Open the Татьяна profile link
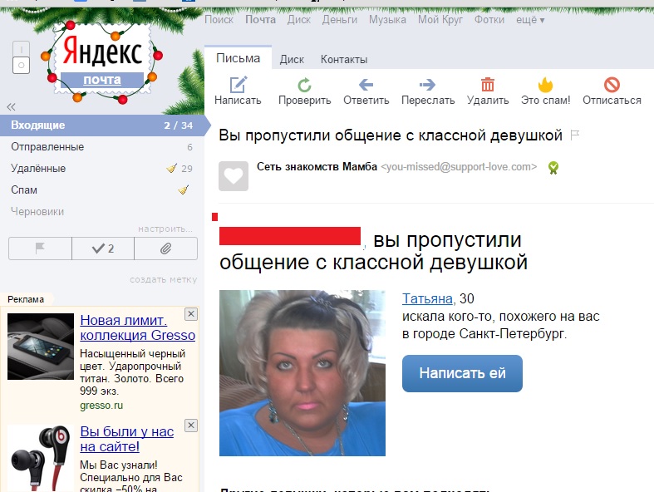Image resolution: width=654 pixels, height=492 pixels. (427, 298)
